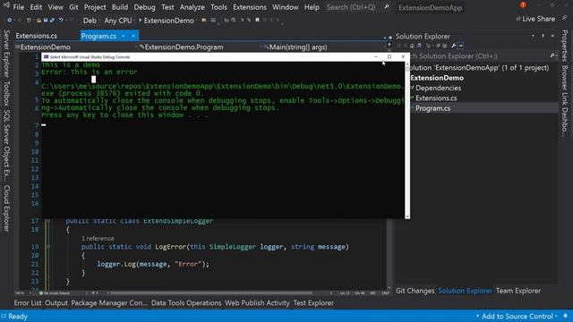Open the Any CPU platform dropdown

point(119,21)
